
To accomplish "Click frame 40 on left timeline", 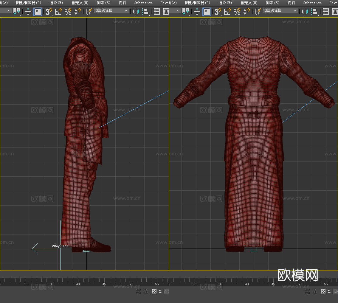I will tap(78, 284).
